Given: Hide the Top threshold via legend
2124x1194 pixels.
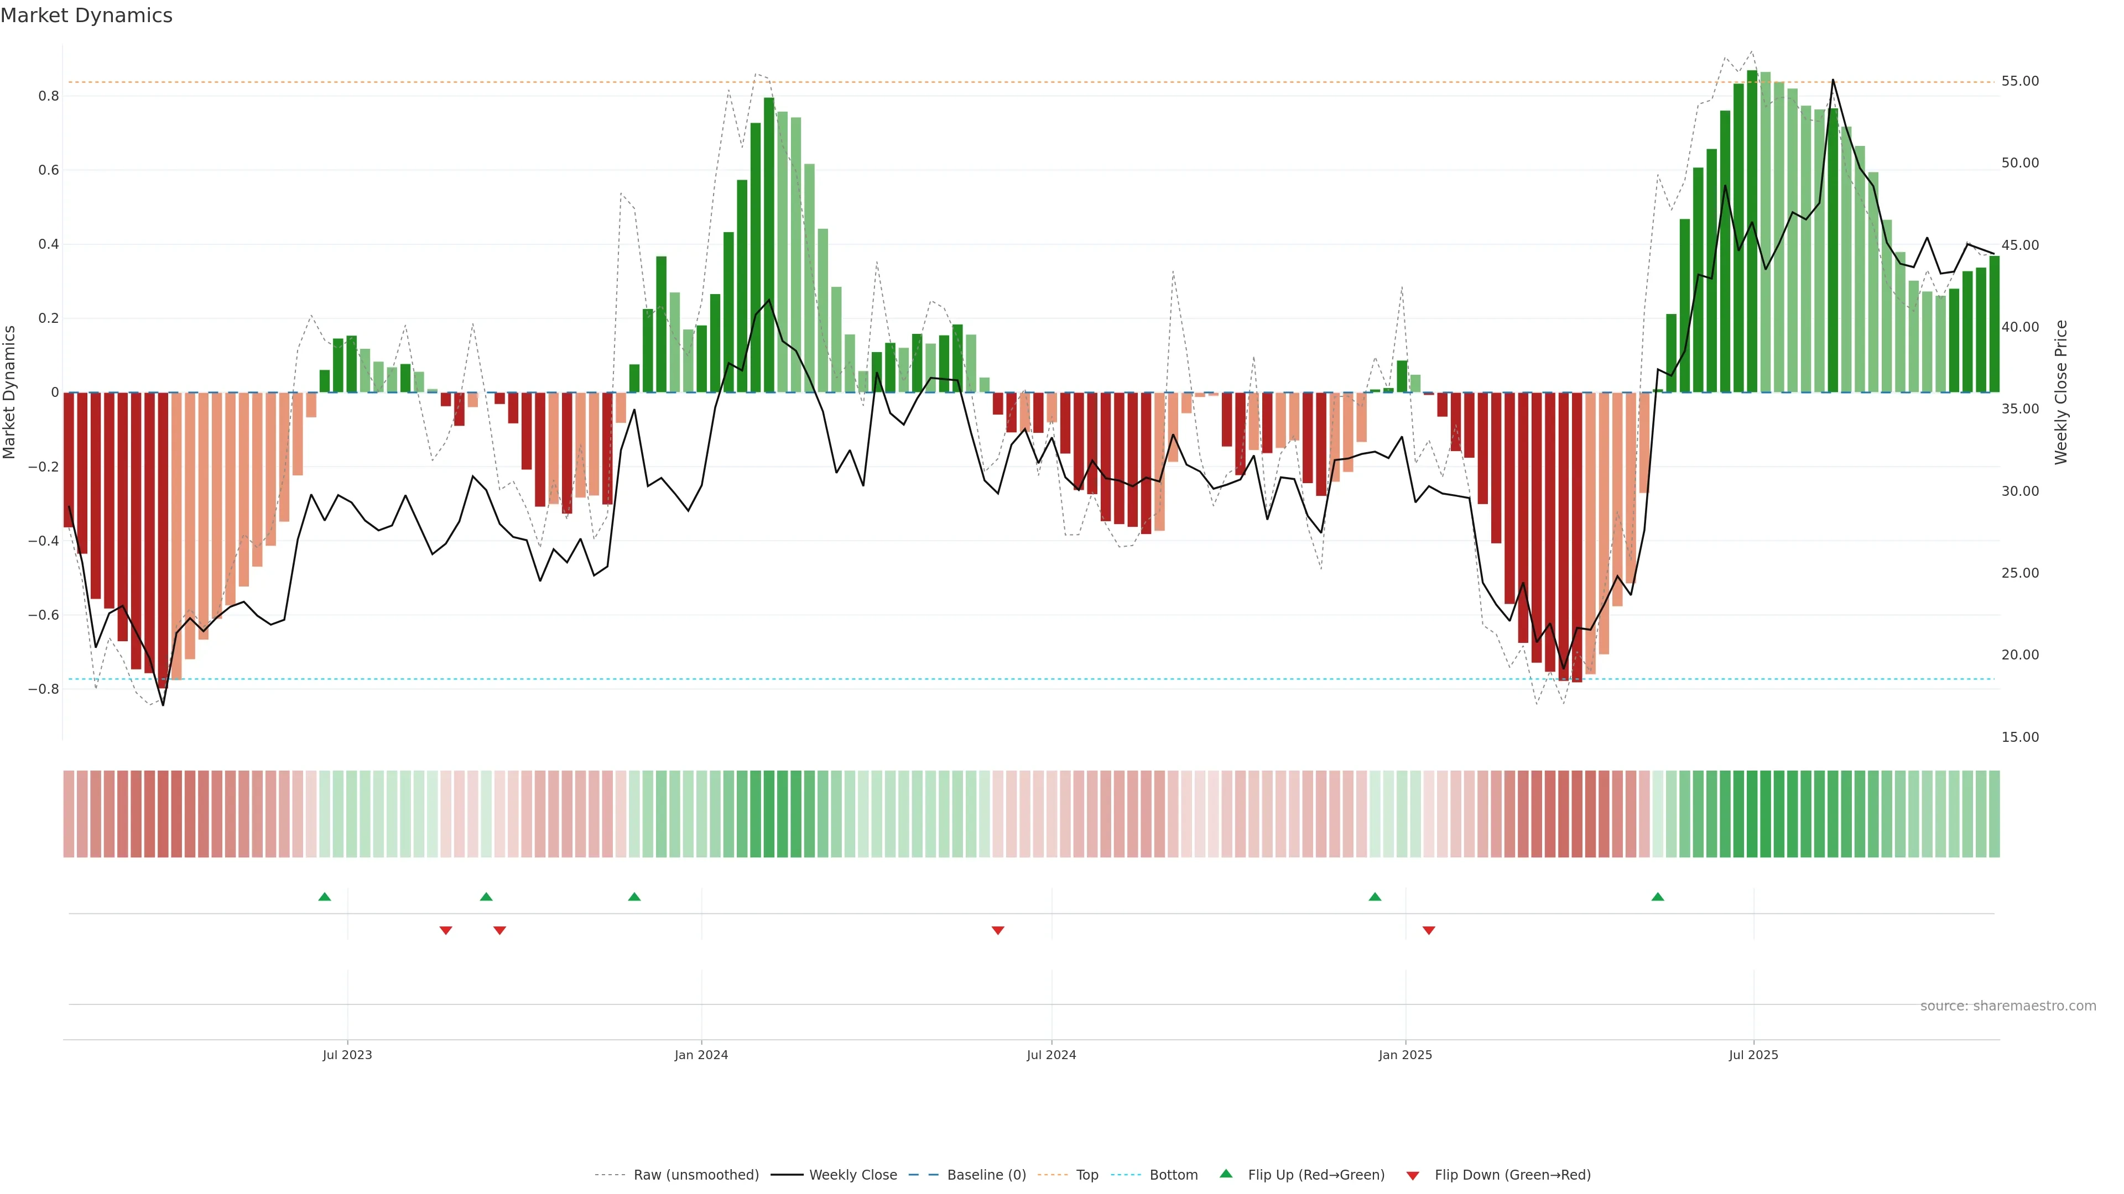Looking at the screenshot, I should coord(1087,1174).
